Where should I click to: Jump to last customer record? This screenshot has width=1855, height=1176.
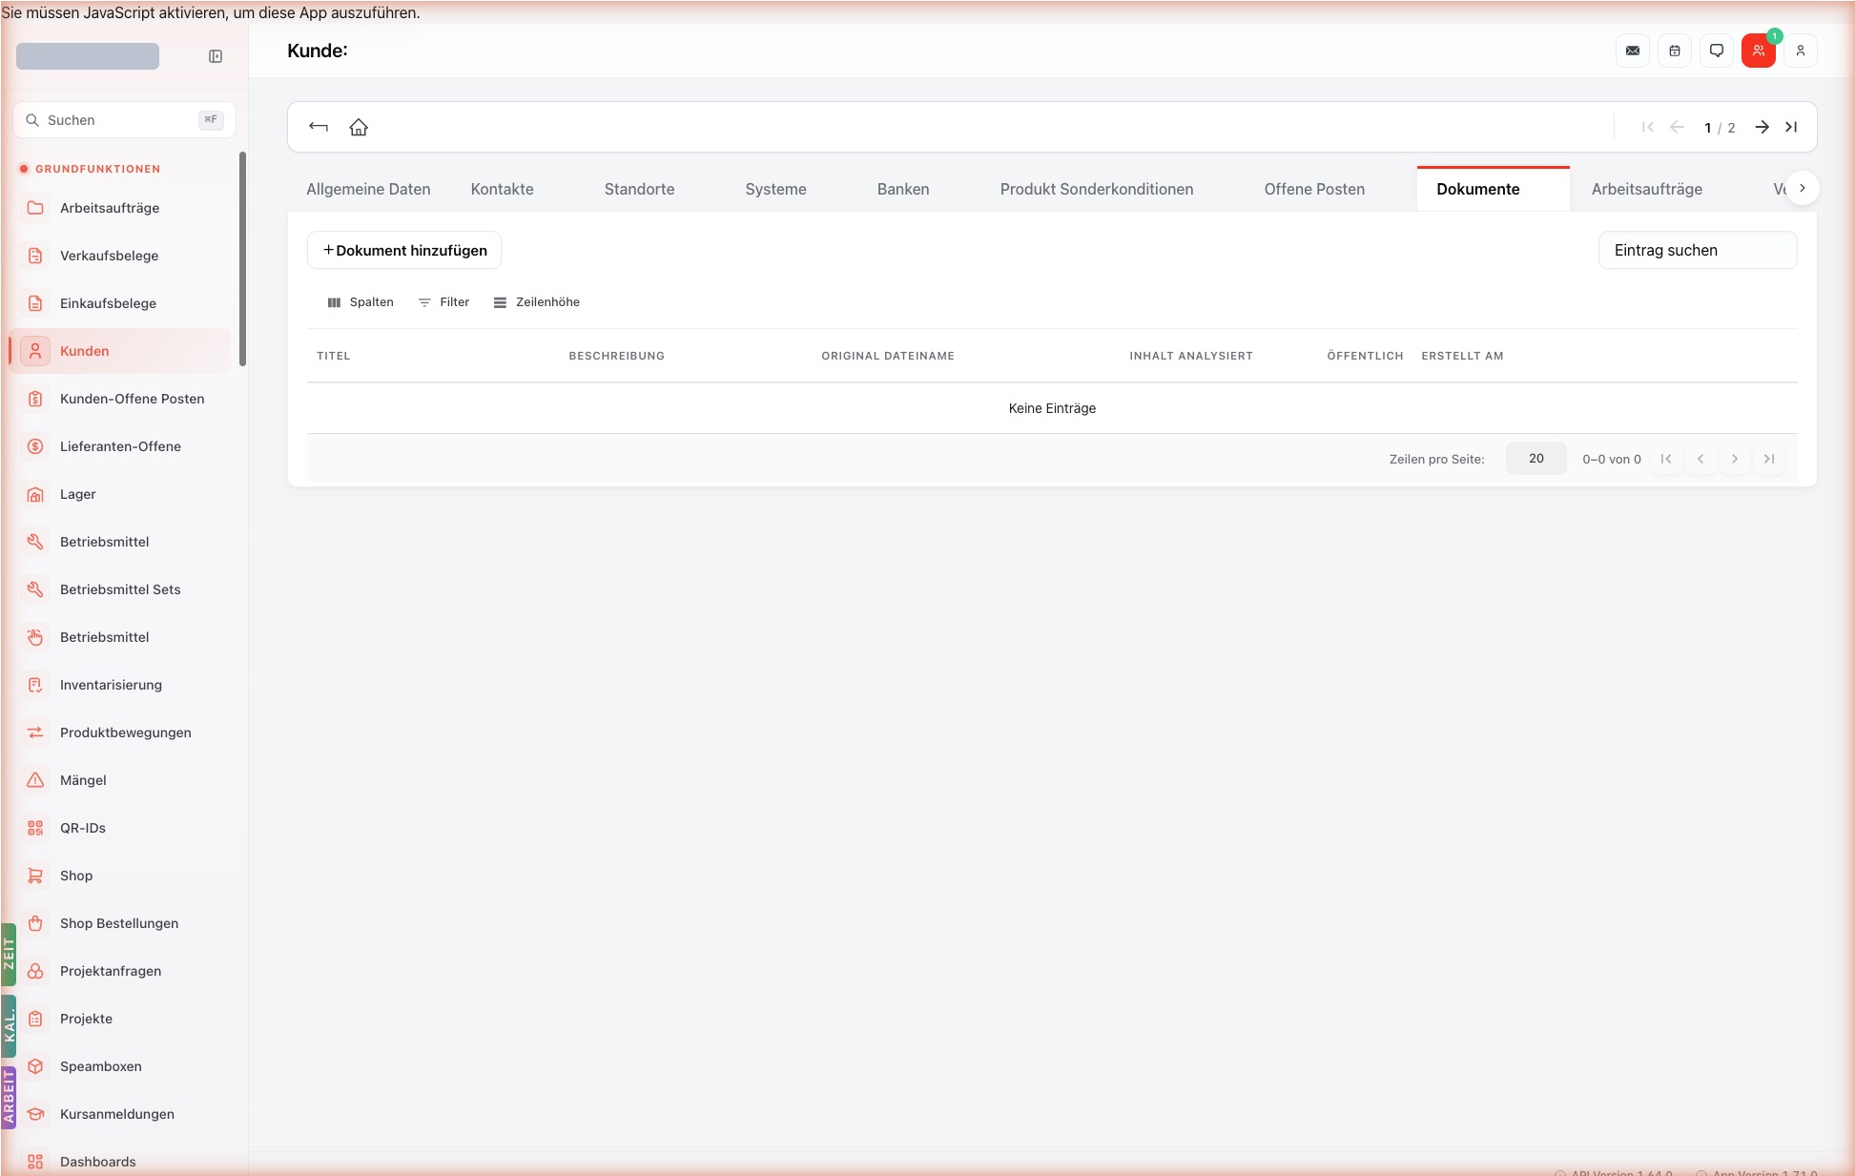click(1791, 127)
